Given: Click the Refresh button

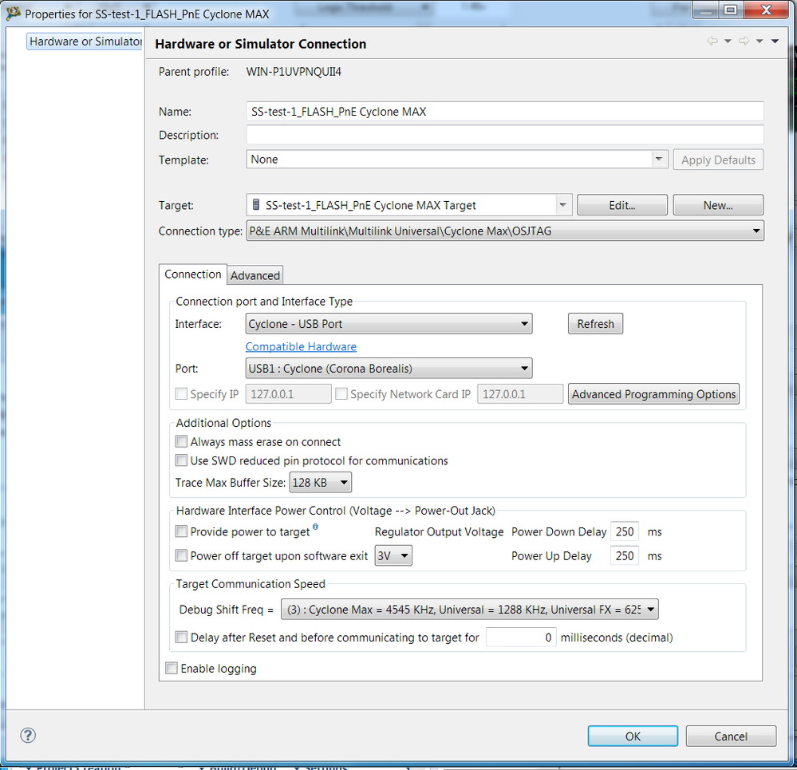Looking at the screenshot, I should click(595, 324).
